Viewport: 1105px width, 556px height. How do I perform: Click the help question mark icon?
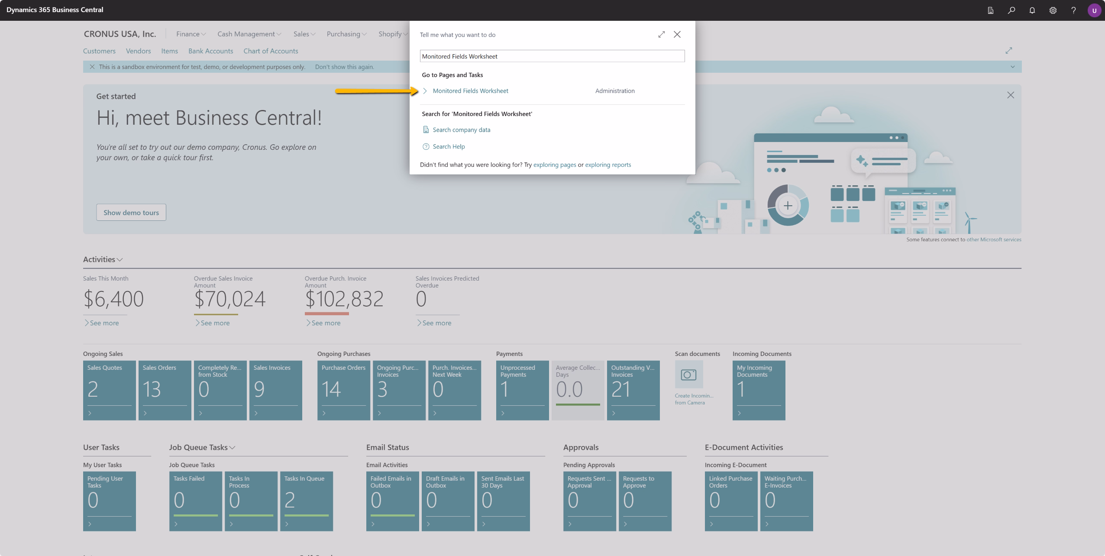[x=1073, y=10]
